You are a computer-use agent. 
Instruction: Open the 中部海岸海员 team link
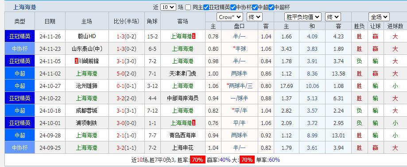[182, 99]
